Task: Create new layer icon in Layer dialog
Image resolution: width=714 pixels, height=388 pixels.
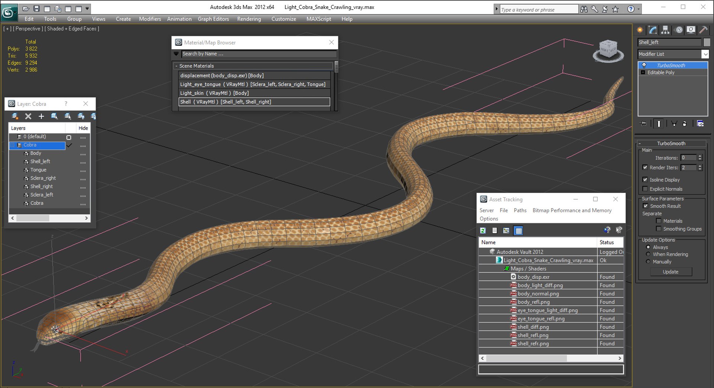Action: click(15, 116)
